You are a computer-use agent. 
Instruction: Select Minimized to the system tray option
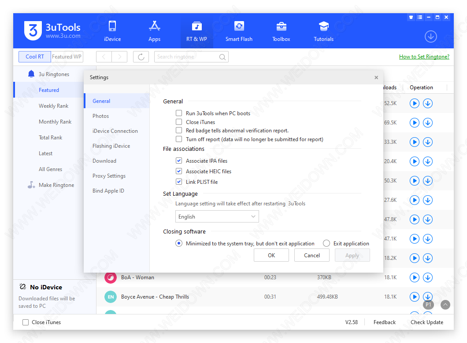(179, 244)
